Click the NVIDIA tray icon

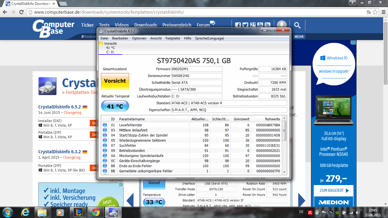337,212
